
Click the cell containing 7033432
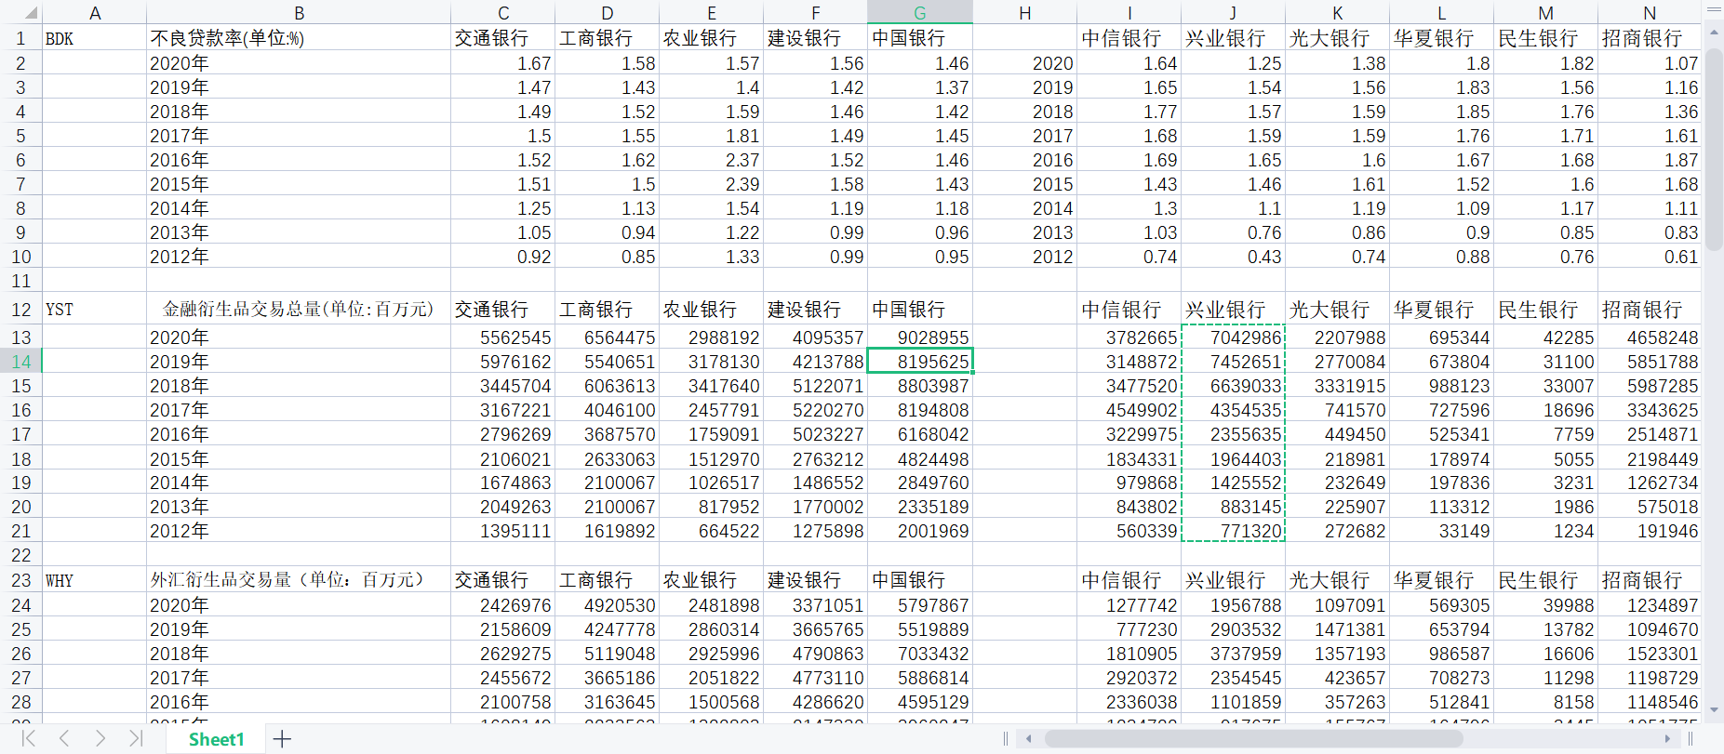[x=920, y=654]
